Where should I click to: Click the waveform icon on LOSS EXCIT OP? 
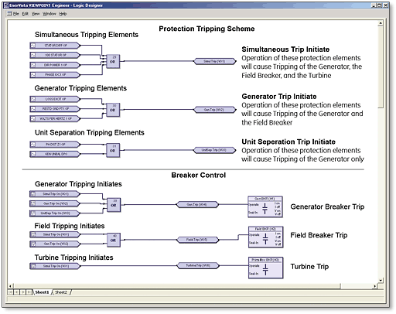click(33, 99)
